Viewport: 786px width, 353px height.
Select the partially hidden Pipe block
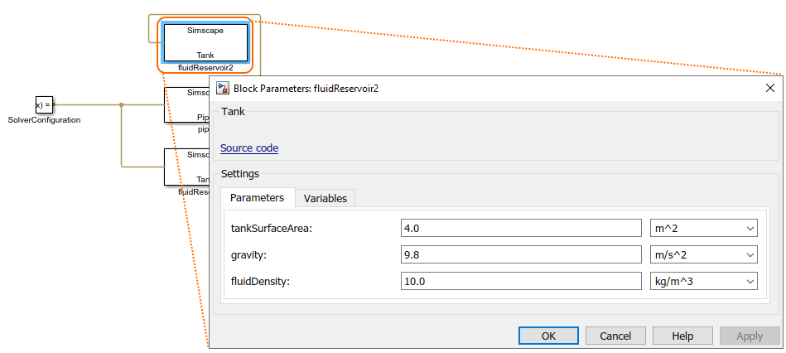tap(186, 104)
